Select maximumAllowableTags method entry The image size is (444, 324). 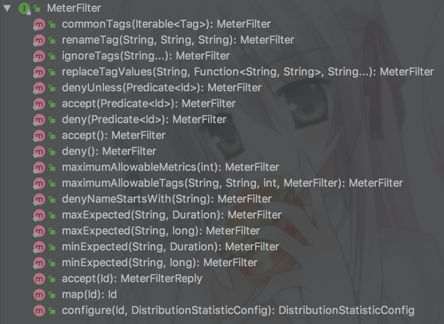click(x=232, y=183)
